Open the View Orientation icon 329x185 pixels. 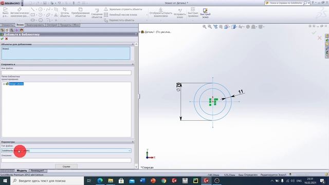coord(226,27)
